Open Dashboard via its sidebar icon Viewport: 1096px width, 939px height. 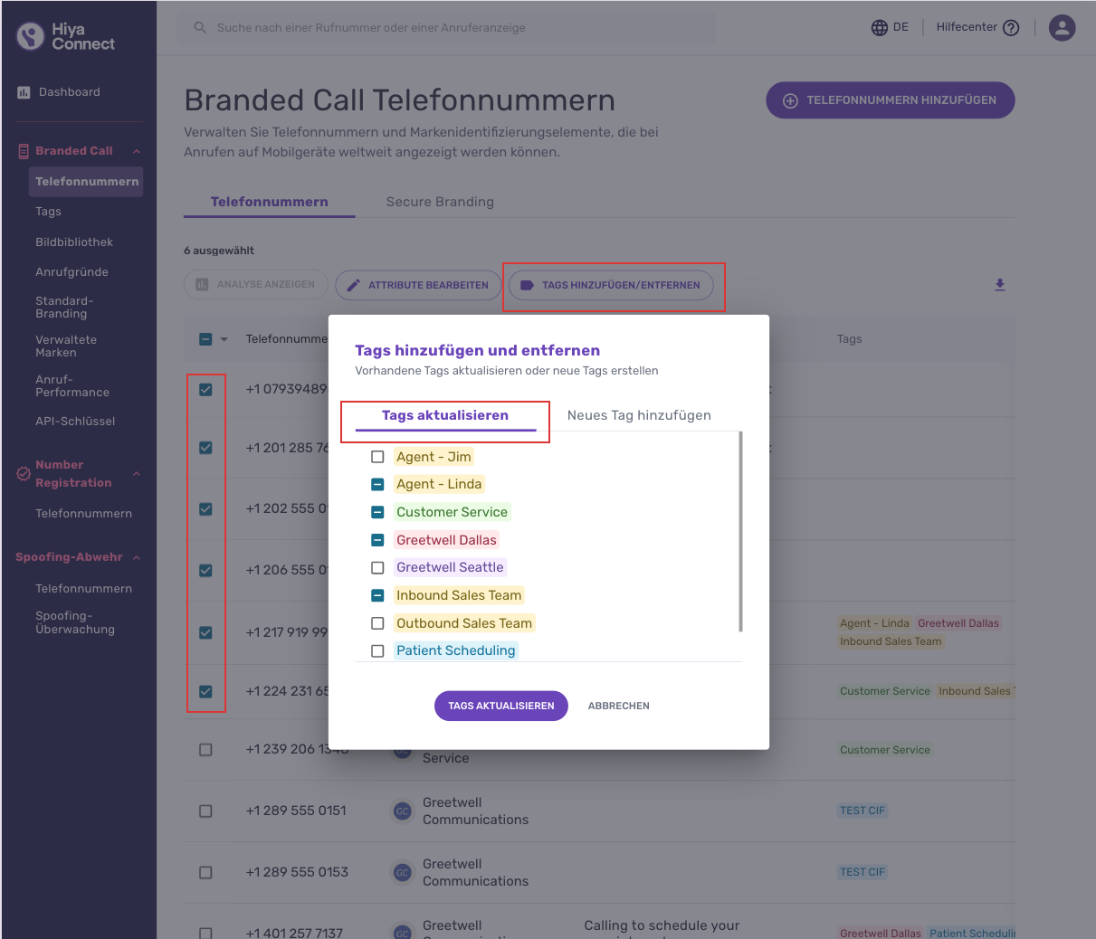click(x=24, y=92)
